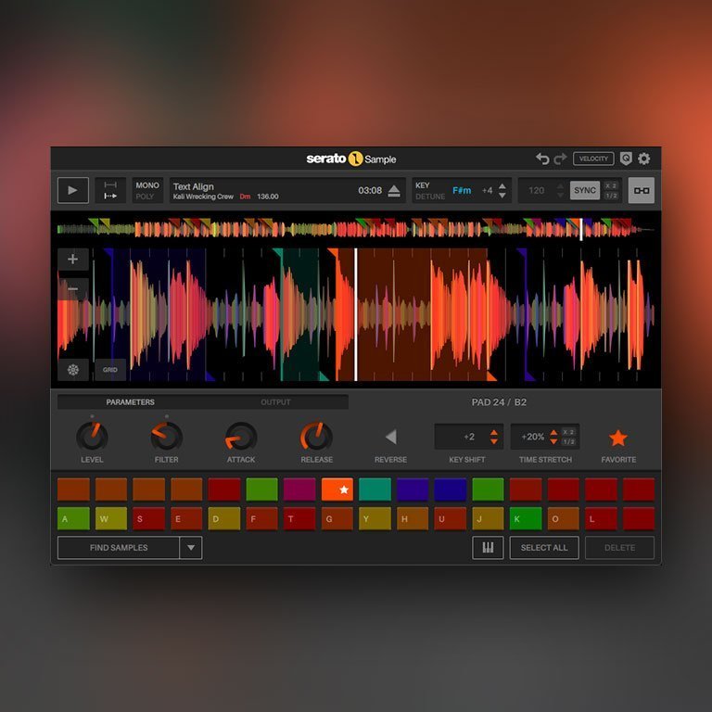The width and height of the screenshot is (712, 712).
Task: Click Find Samples button
Action: [119, 548]
